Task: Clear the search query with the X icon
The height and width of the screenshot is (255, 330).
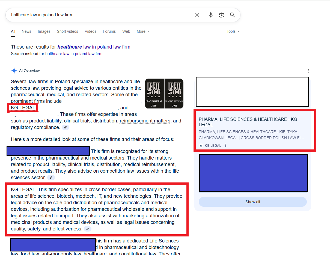Action: tap(197, 15)
